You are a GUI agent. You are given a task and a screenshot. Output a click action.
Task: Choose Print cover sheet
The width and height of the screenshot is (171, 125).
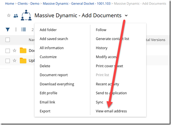point(109,66)
